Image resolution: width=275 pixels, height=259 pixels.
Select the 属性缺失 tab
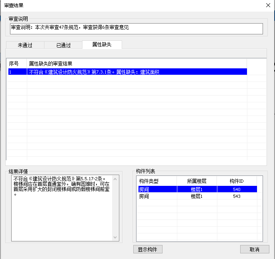102,44
